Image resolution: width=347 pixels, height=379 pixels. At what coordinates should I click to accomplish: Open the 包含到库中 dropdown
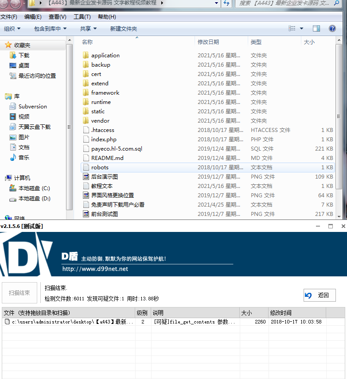point(50,29)
